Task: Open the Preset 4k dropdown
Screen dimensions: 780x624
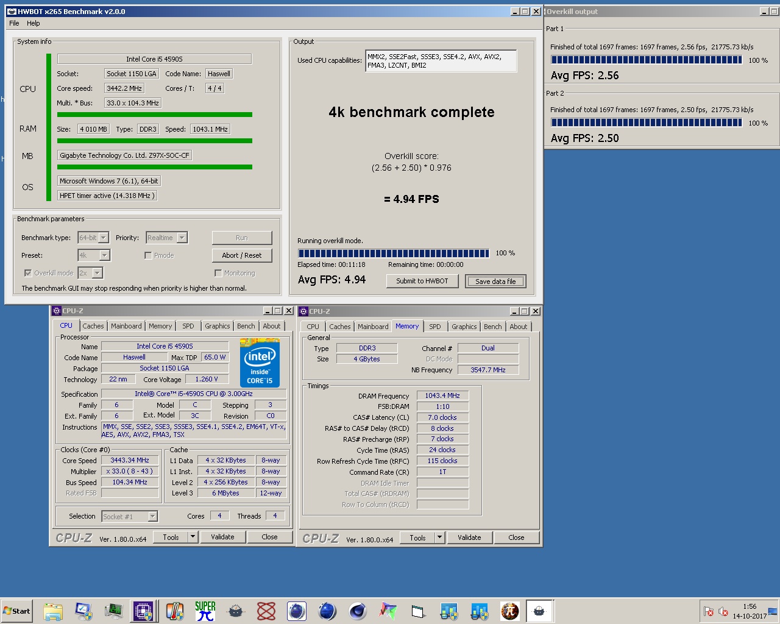Action: (104, 255)
